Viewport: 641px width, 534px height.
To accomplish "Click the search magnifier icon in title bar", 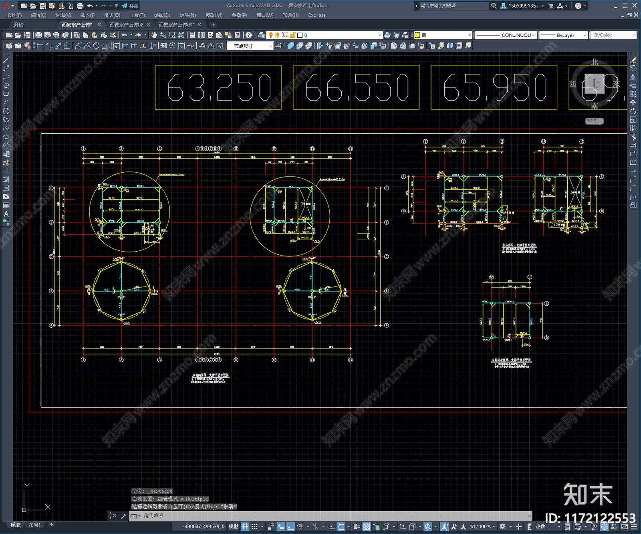I will 494,6.
